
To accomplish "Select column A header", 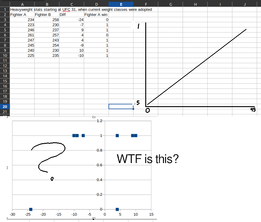I will click(22, 4).
